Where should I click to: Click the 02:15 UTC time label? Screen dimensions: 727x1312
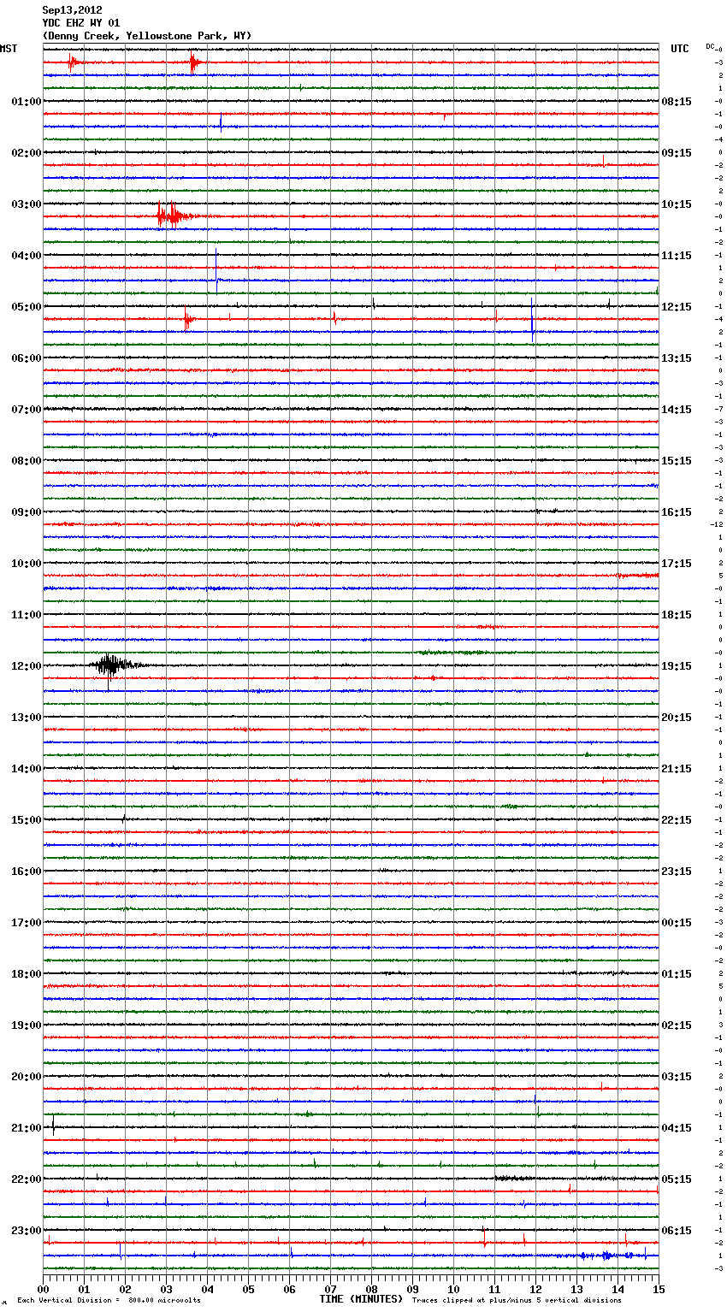tap(677, 1025)
